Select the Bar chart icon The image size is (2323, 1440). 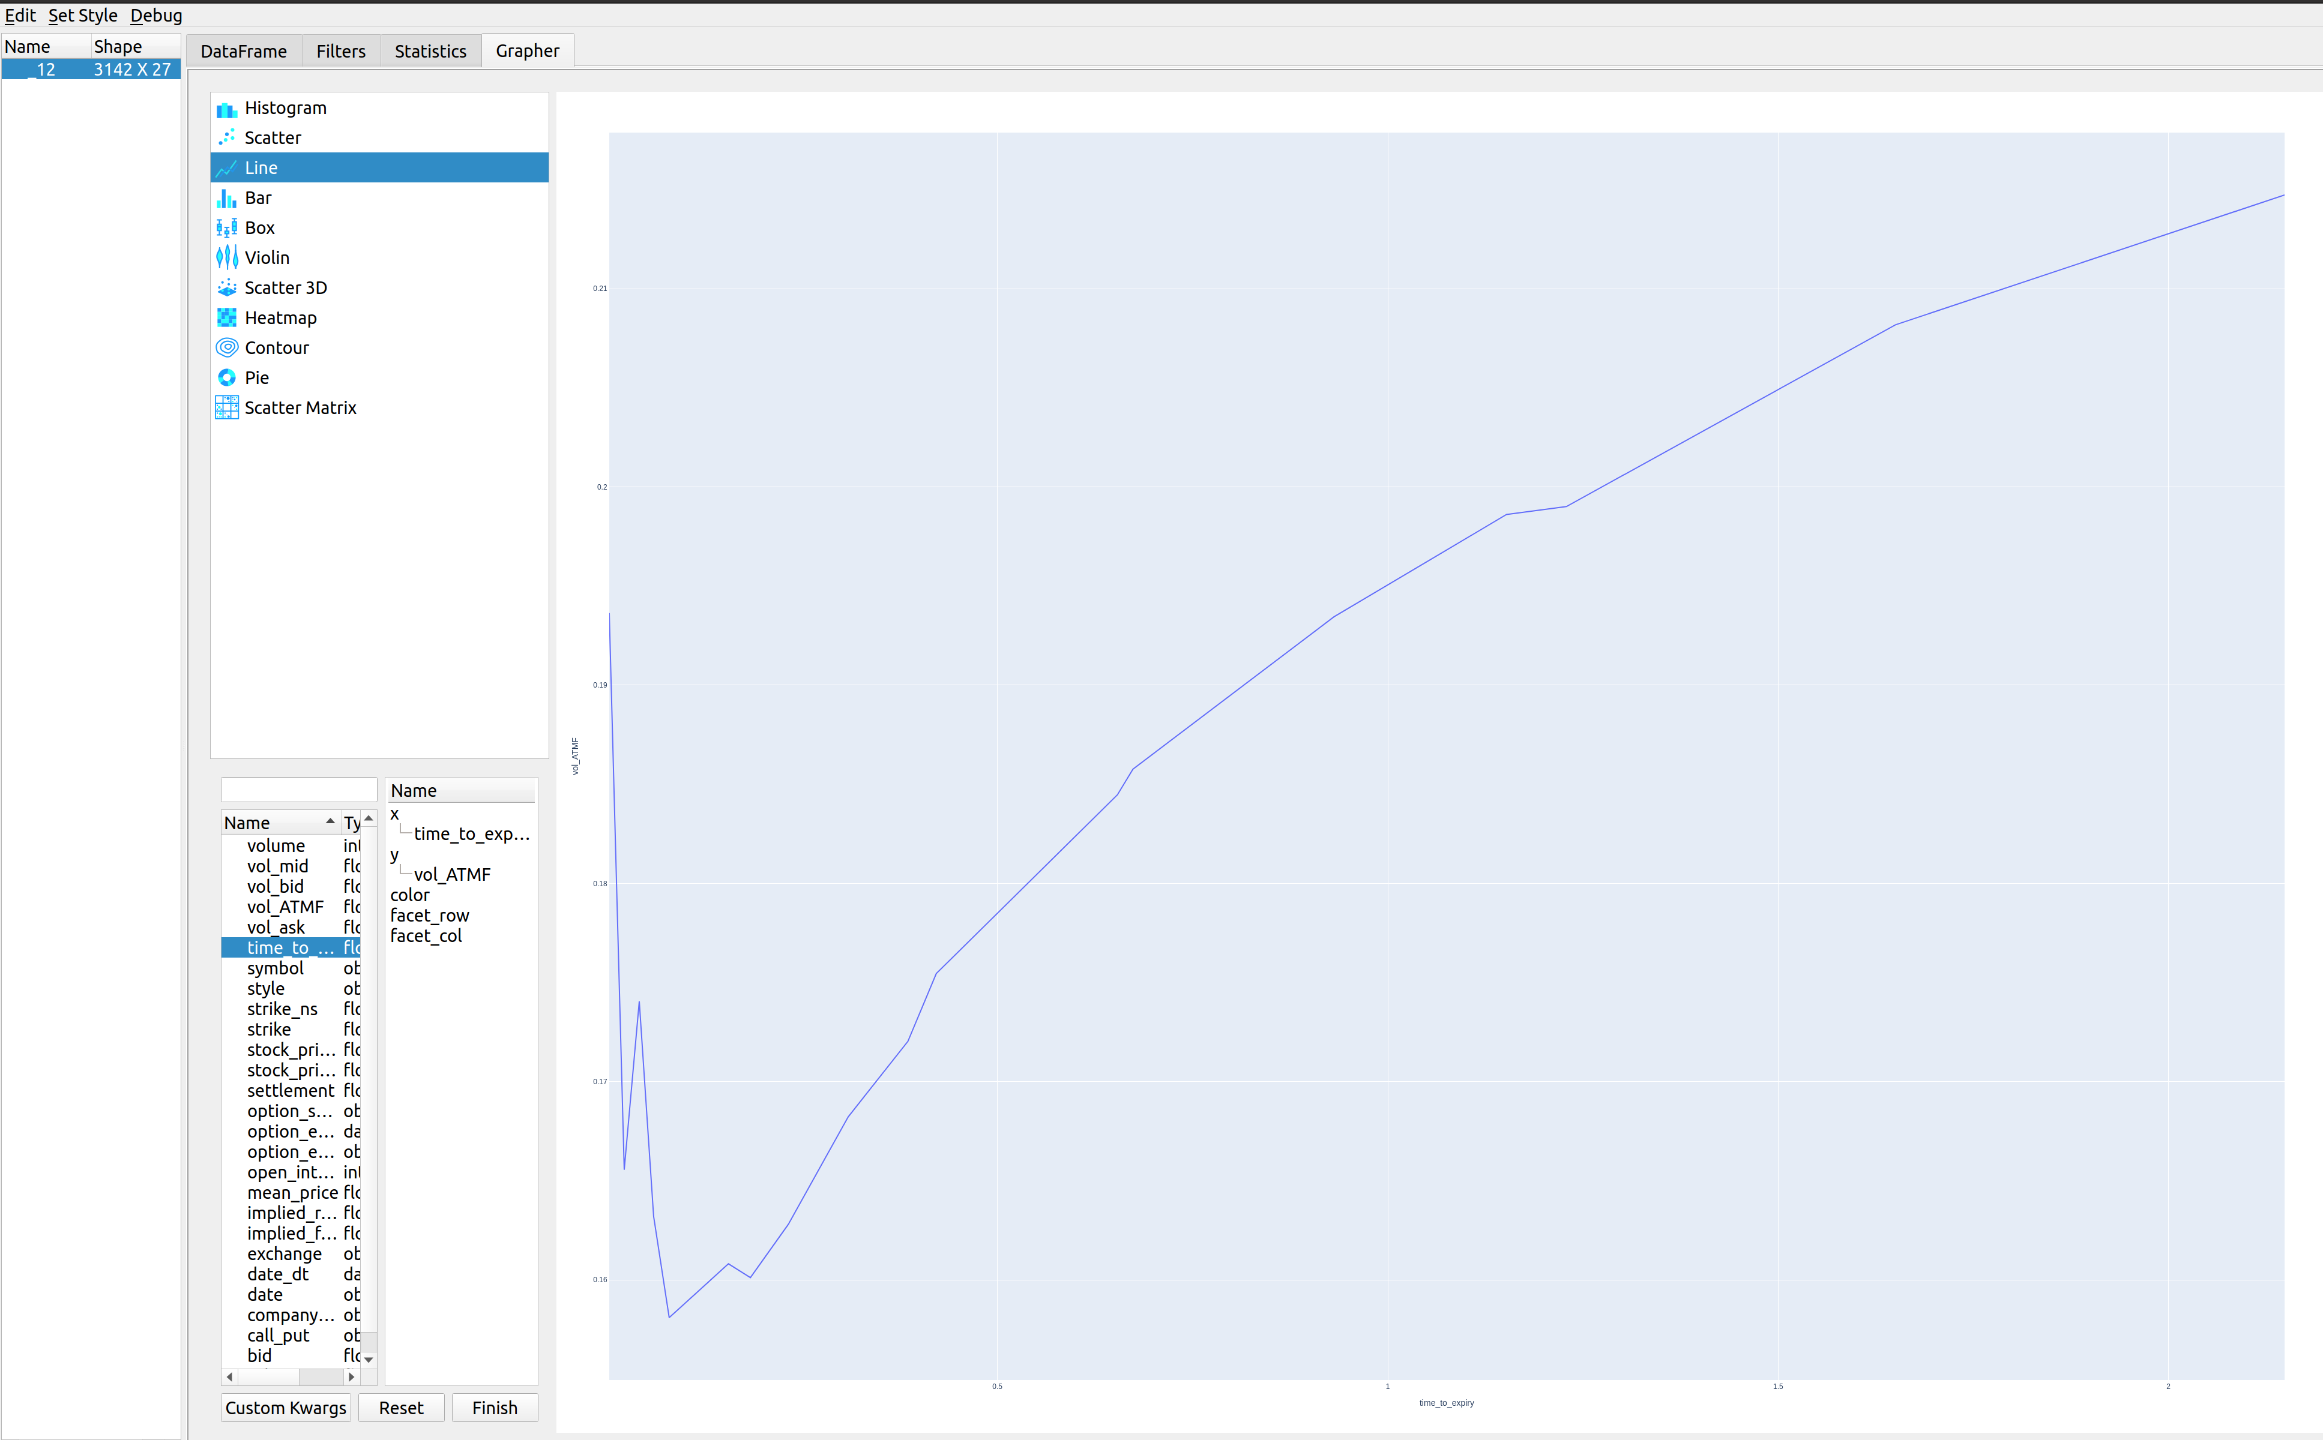coord(227,197)
